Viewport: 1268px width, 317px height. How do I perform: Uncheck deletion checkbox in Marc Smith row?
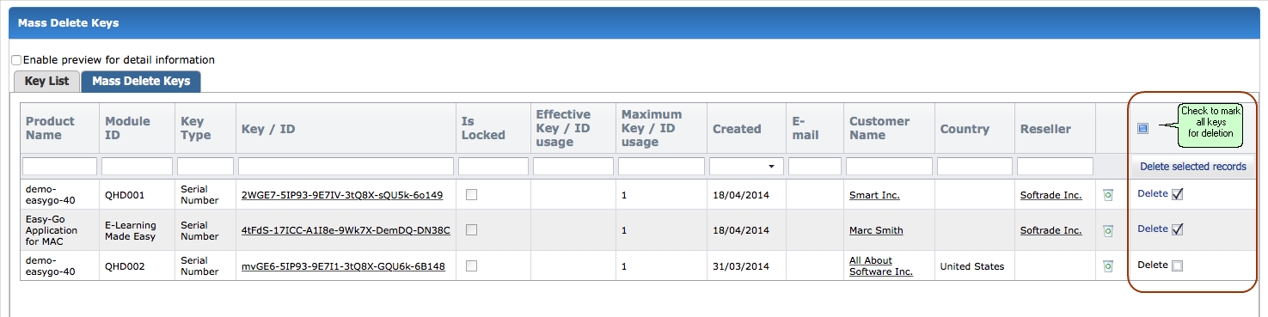1178,229
